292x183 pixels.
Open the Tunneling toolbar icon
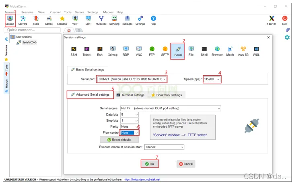[114, 20]
